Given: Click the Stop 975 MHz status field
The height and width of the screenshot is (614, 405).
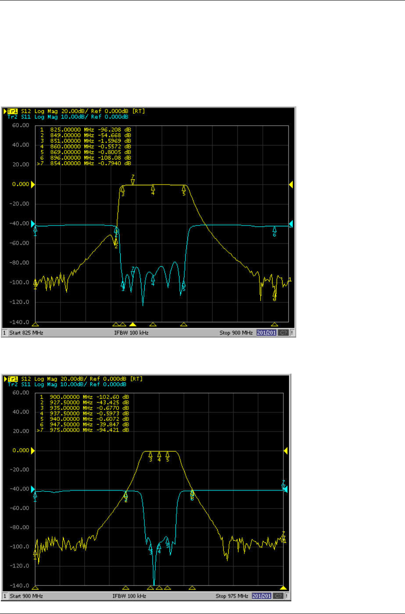Looking at the screenshot, I should [233, 596].
